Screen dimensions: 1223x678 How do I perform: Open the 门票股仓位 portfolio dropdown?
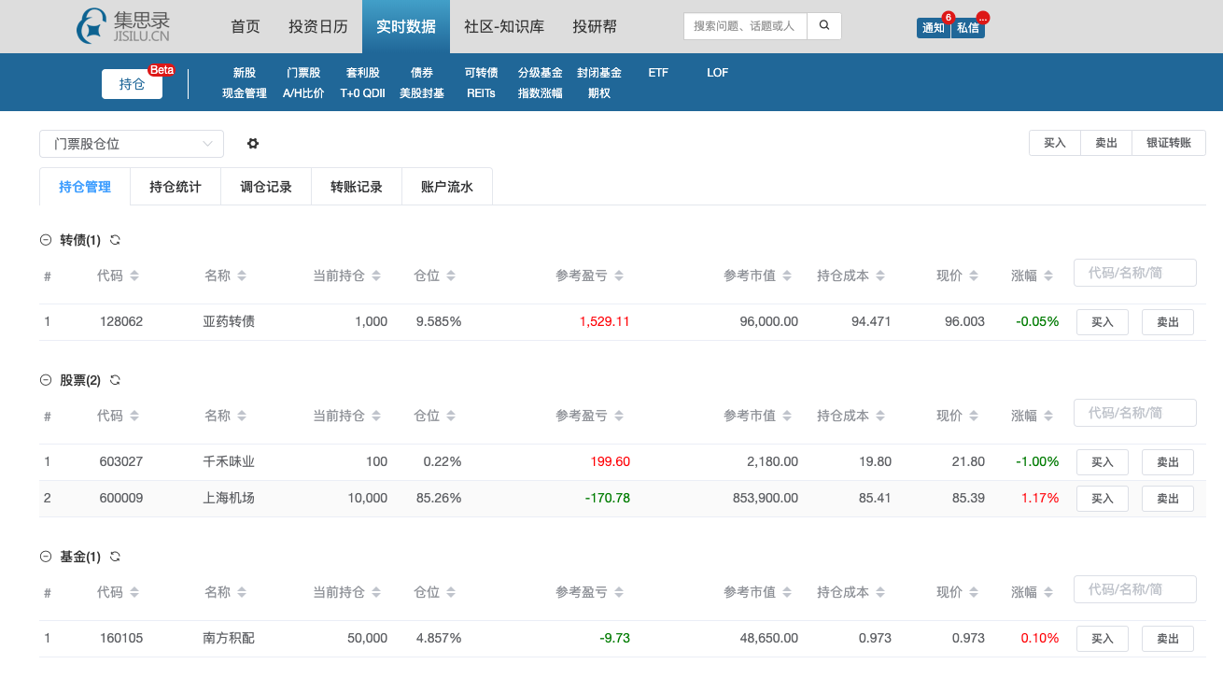click(132, 144)
